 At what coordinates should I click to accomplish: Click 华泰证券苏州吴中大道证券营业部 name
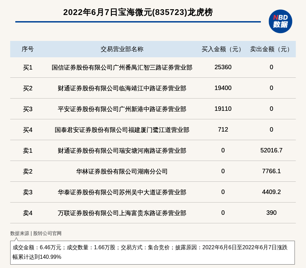(x=122, y=192)
